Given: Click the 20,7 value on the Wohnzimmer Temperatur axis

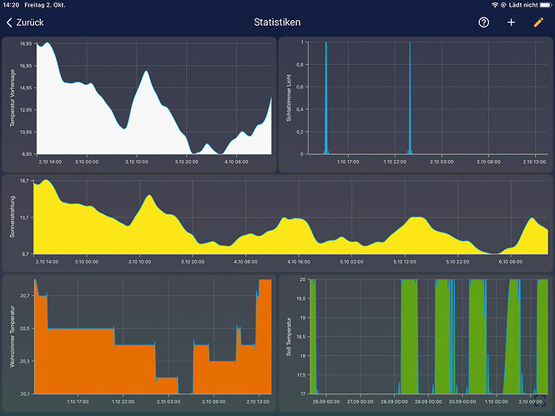Looking at the screenshot, I should [x=26, y=296].
